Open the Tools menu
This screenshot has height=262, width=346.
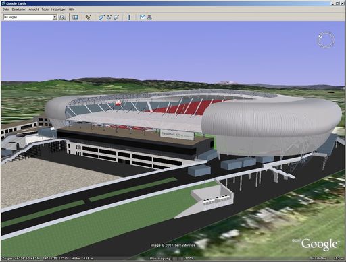pyautogui.click(x=45, y=9)
